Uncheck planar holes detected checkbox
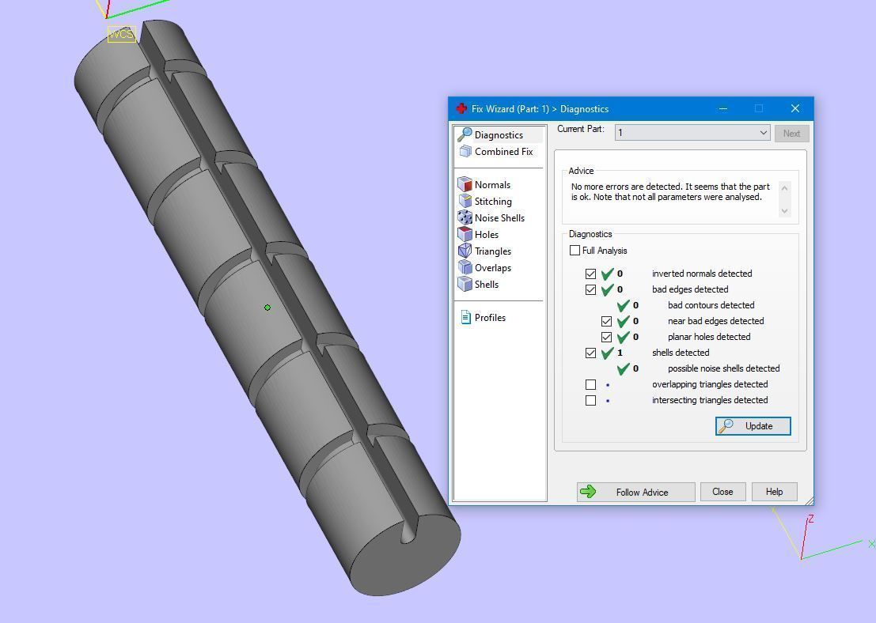Screen dimensions: 876x623 [606, 337]
